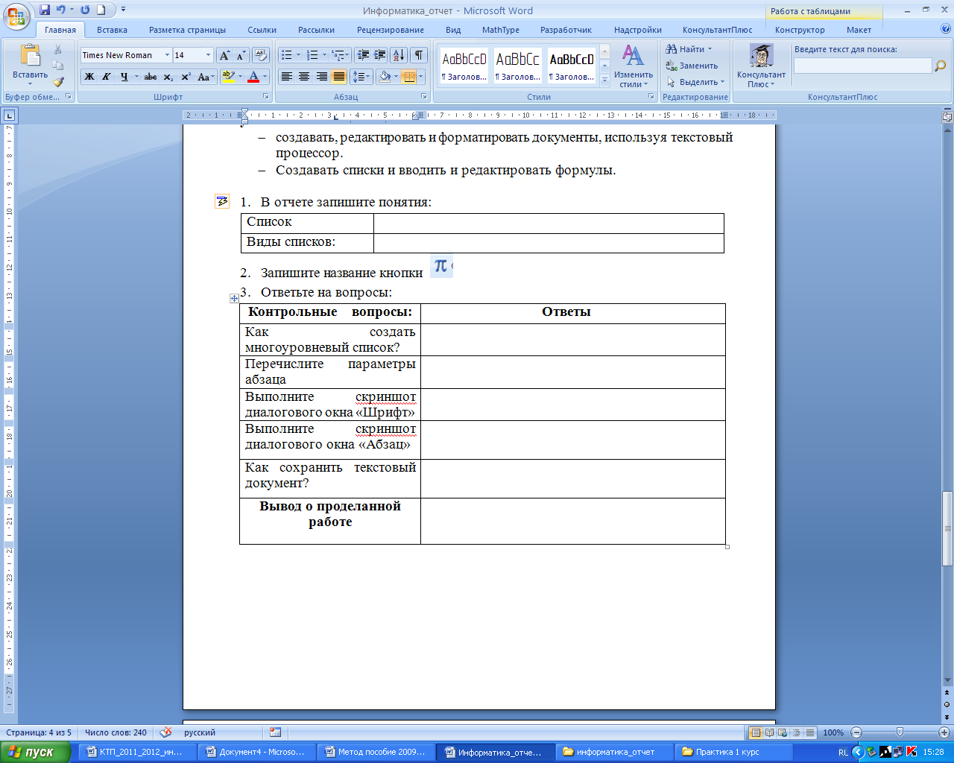Open the MathType tab
This screenshot has width=954, height=763.
click(500, 30)
